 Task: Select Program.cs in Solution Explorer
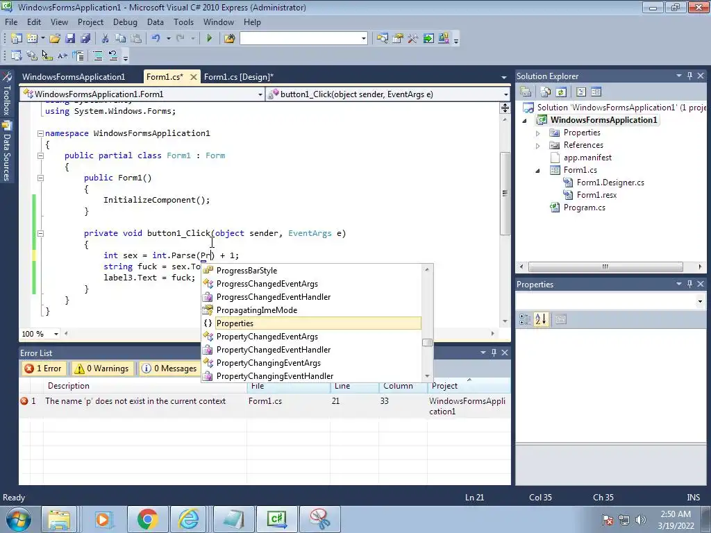tap(584, 208)
